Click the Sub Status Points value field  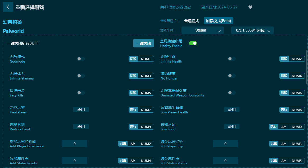225,161
